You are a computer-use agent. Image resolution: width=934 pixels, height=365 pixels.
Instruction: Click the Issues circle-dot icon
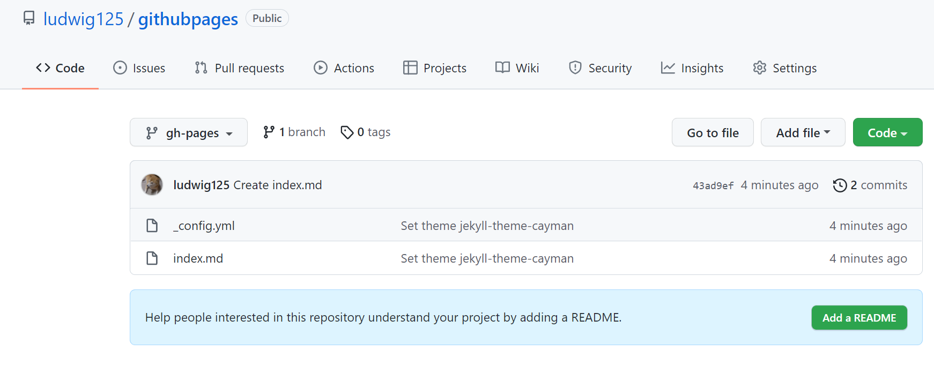[120, 68]
